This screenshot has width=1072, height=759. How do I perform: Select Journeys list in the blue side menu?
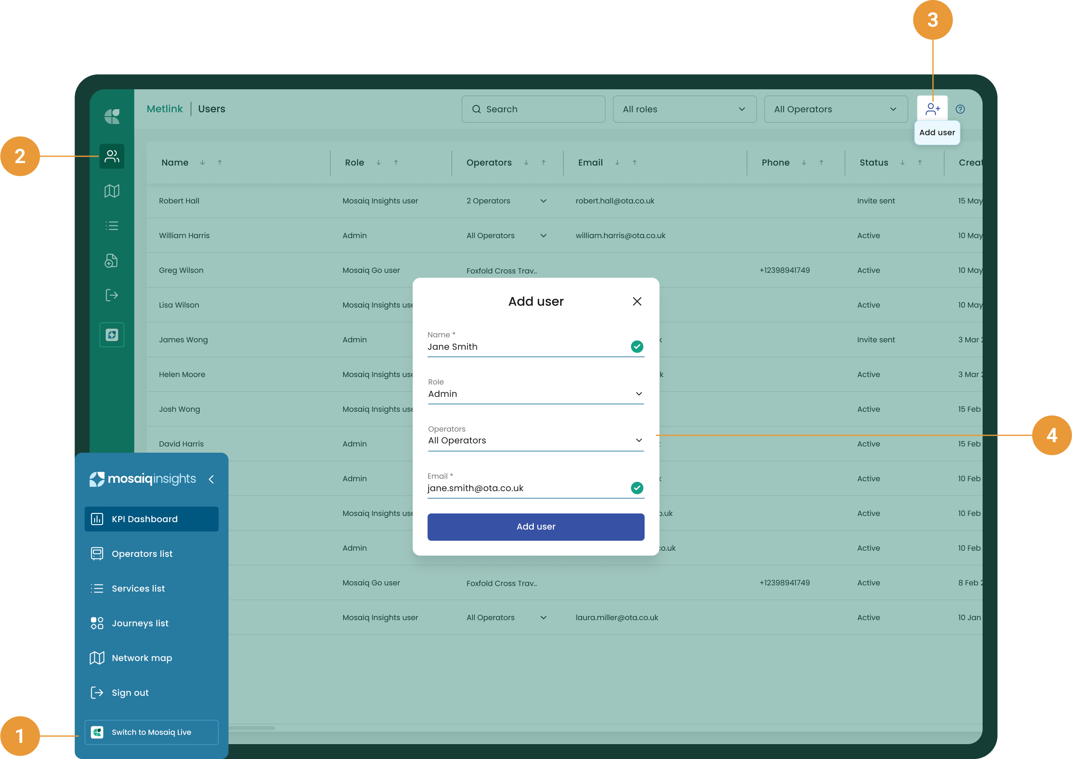coord(140,623)
